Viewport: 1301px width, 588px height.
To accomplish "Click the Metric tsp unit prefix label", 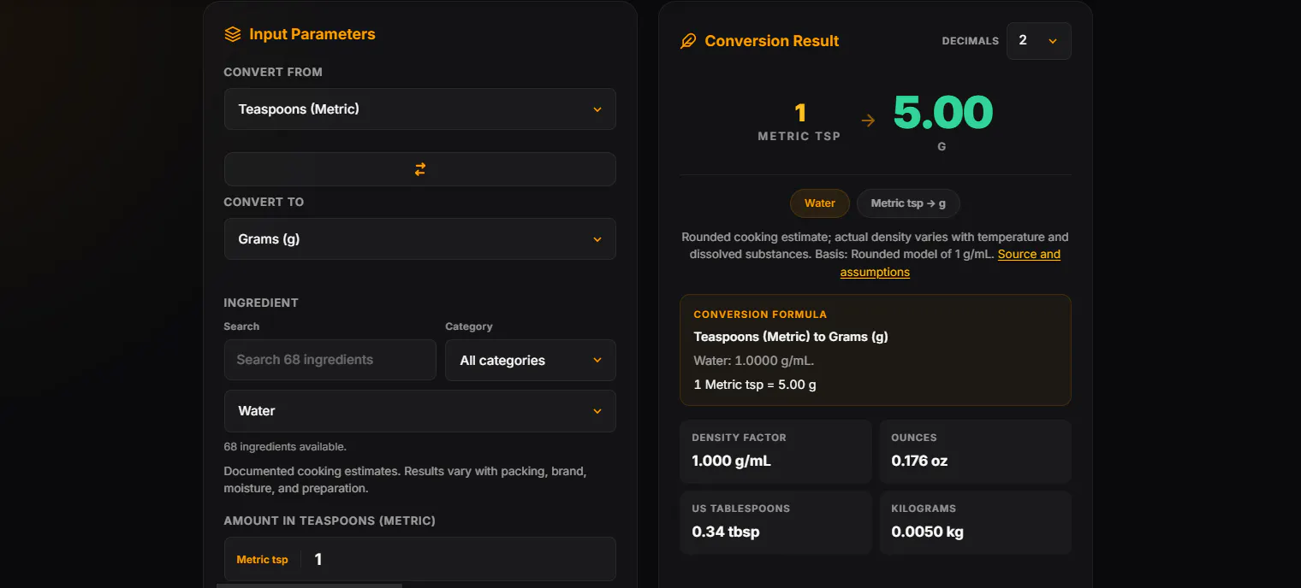I will (x=262, y=560).
